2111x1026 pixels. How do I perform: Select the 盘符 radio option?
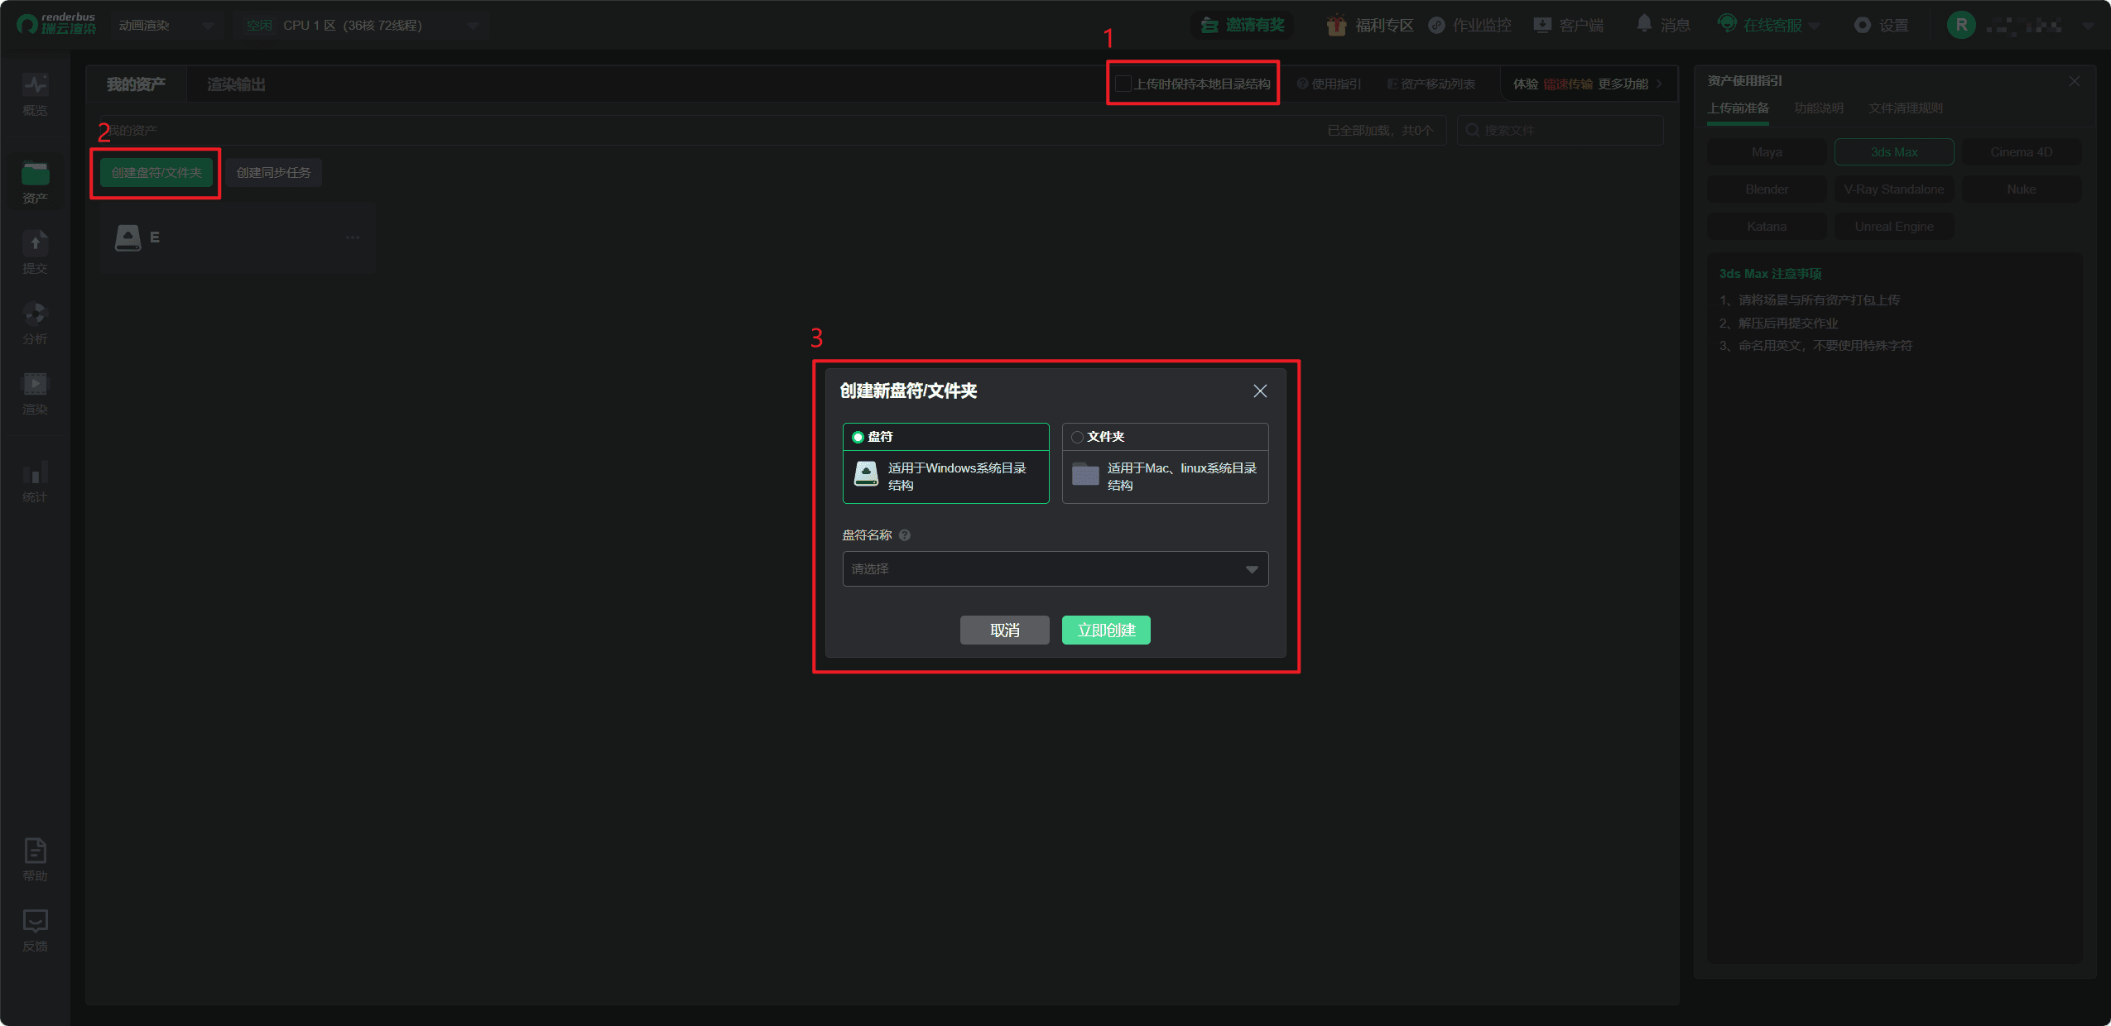click(858, 437)
